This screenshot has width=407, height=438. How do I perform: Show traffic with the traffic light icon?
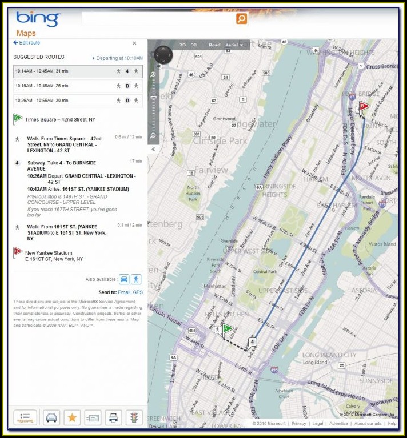135,417
